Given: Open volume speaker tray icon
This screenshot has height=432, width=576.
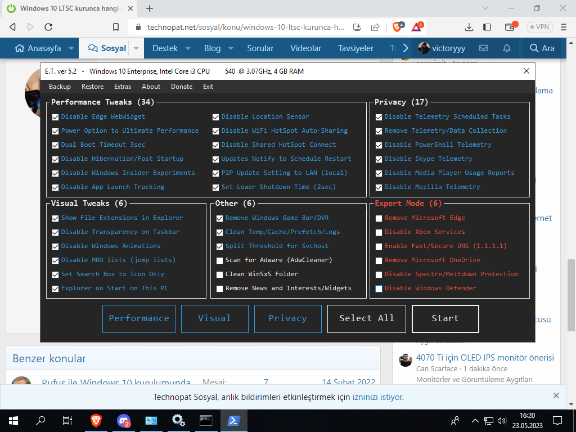Looking at the screenshot, I should [x=501, y=421].
